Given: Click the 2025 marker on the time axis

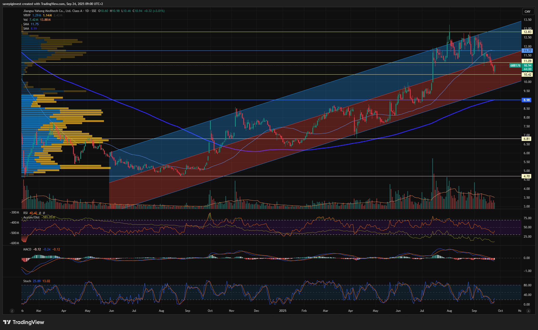Looking at the screenshot, I should (x=283, y=311).
